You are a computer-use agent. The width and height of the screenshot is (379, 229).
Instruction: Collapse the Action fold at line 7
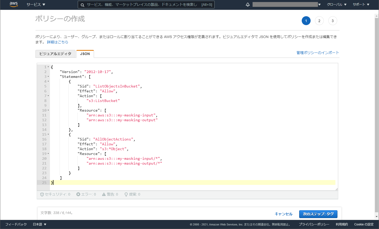(x=48, y=96)
